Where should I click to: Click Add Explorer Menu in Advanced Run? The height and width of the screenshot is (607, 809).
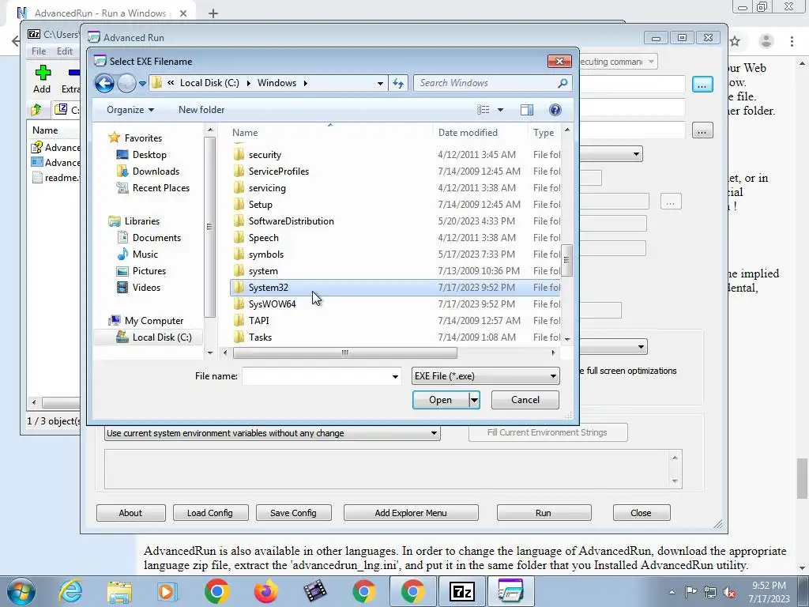[x=411, y=512]
